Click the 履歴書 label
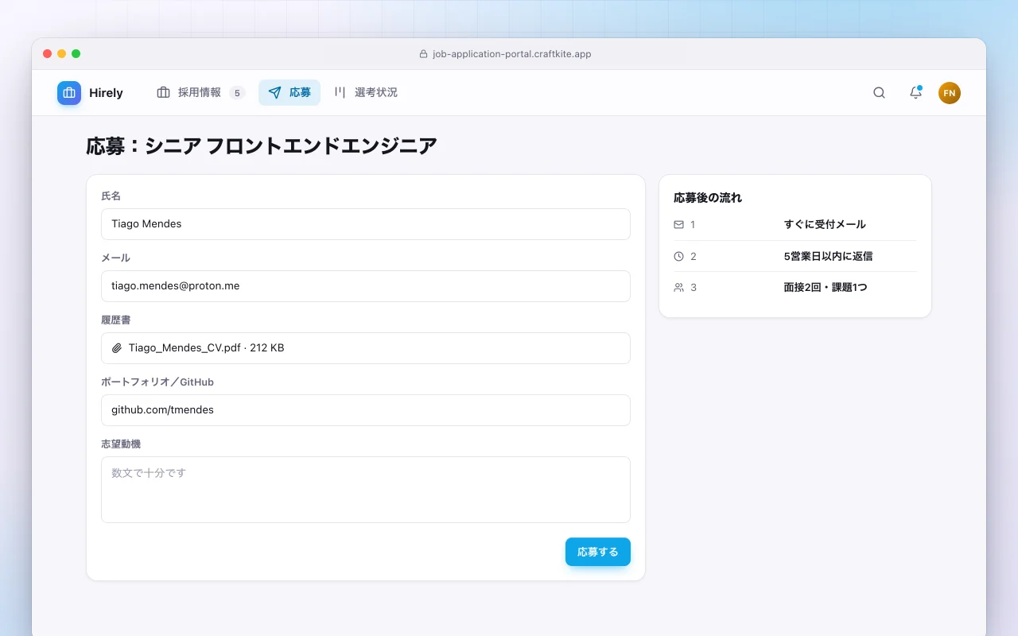This screenshot has height=636, width=1018. (116, 320)
